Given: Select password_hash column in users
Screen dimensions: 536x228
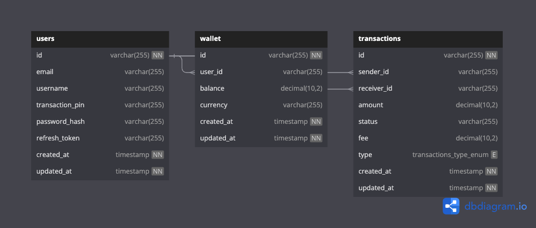Looking at the screenshot, I should (x=100, y=122).
